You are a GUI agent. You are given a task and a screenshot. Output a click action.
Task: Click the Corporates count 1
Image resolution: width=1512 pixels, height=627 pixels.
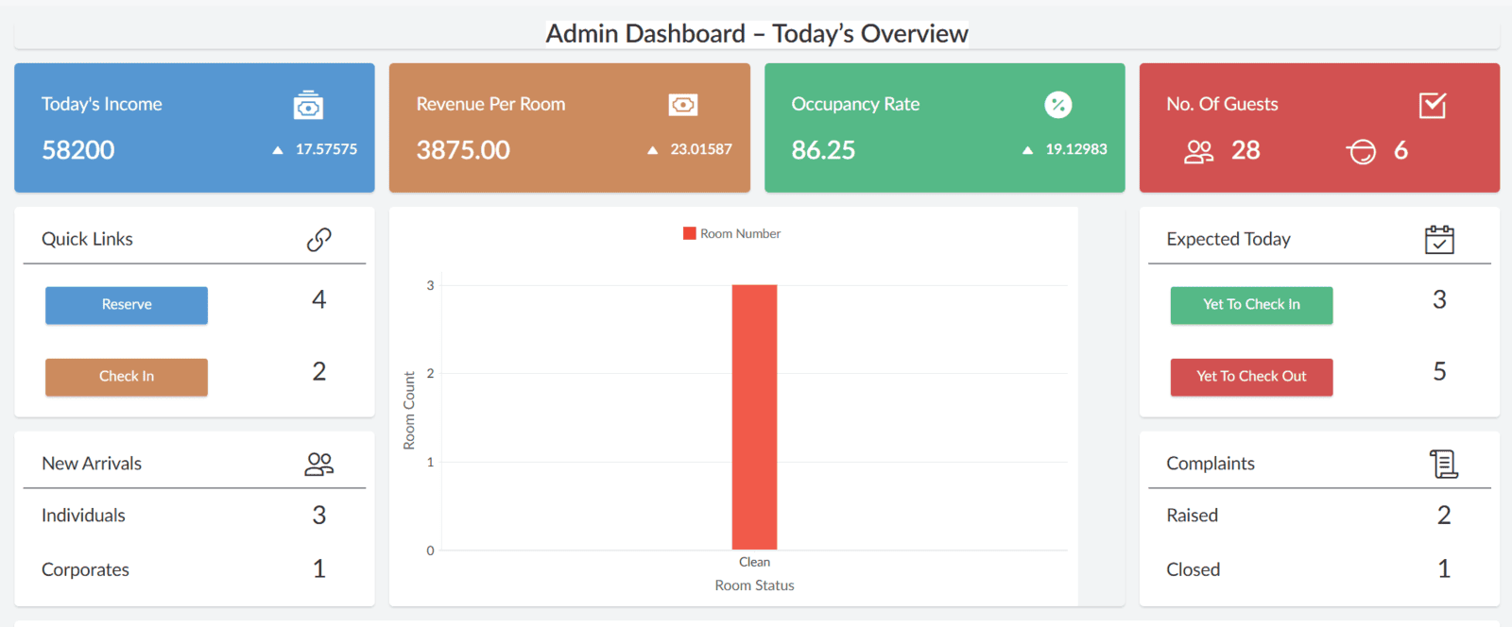pos(319,568)
